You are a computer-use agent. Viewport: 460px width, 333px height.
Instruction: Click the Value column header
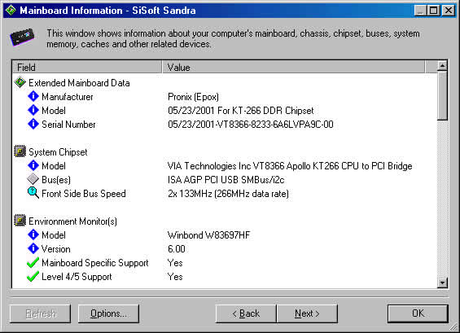[x=293, y=68]
